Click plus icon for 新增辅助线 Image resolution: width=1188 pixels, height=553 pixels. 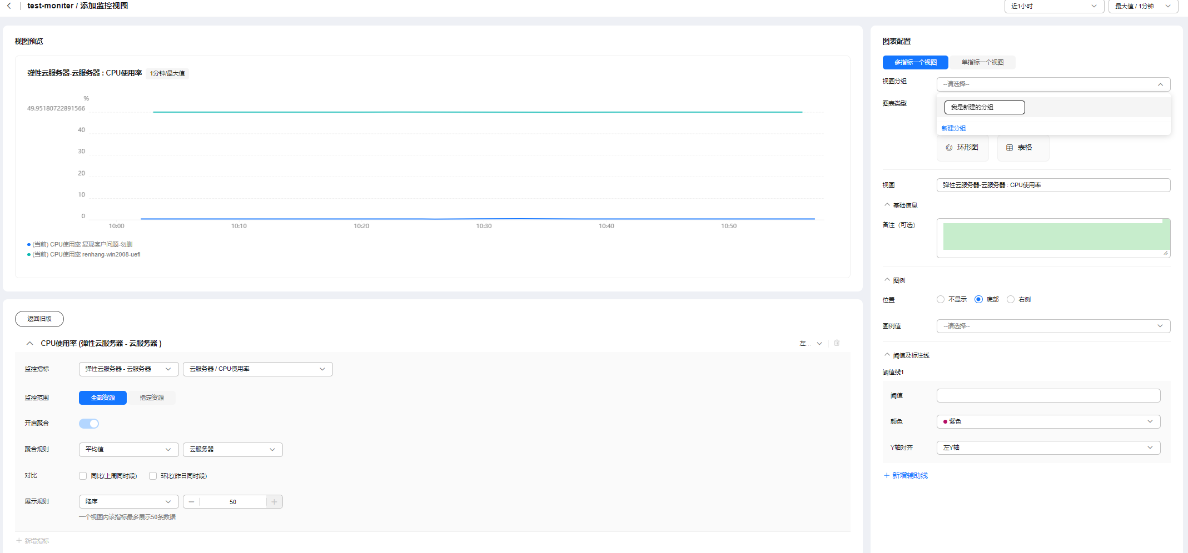point(887,475)
